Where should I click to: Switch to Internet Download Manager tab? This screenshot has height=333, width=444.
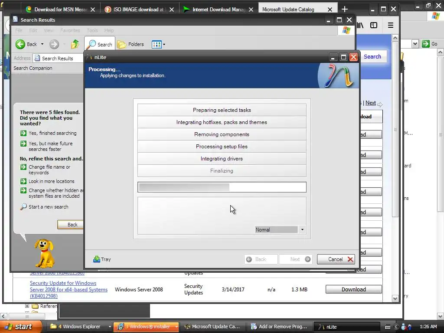219,10
